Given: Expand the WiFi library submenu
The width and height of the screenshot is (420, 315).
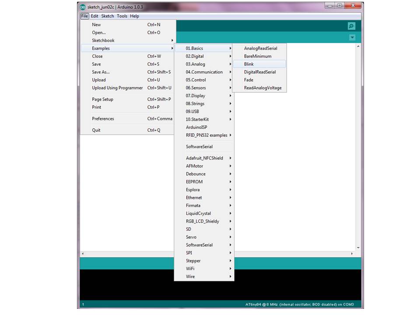Looking at the screenshot, I should pos(190,268).
